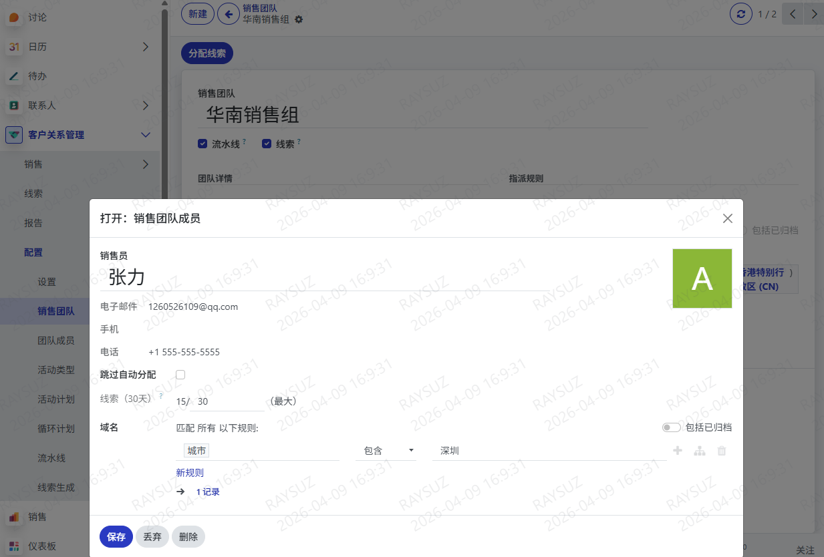Open the 1 记录 link
This screenshot has width=824, height=557.
(208, 492)
